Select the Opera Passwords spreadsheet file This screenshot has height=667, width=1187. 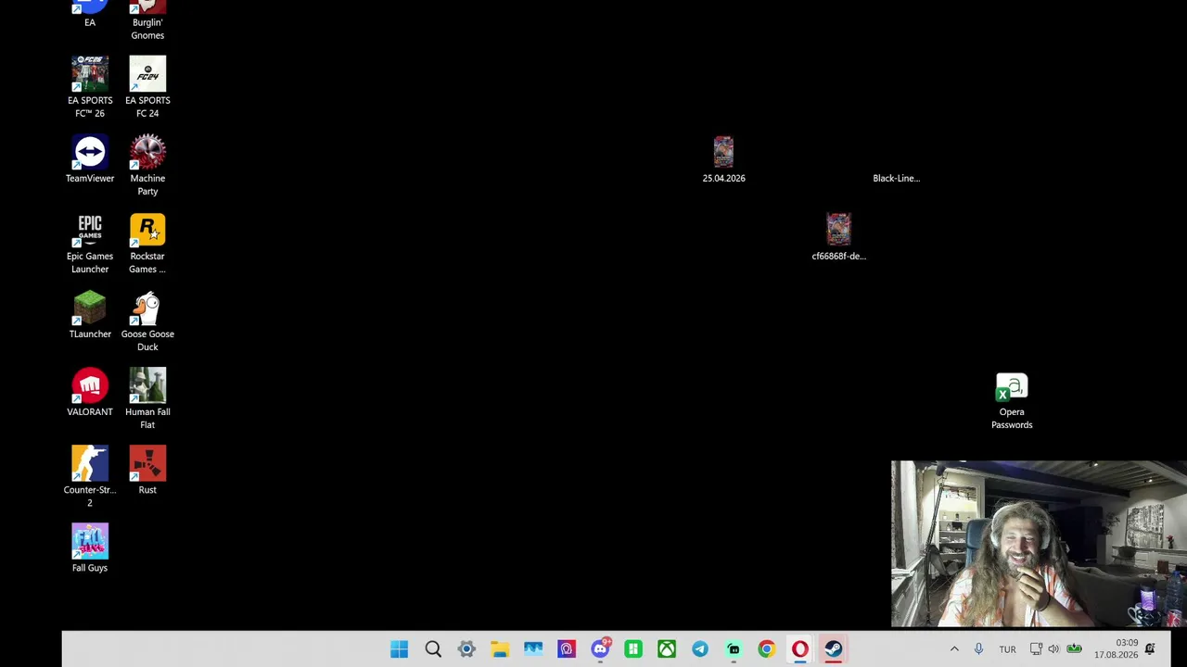(x=1012, y=400)
